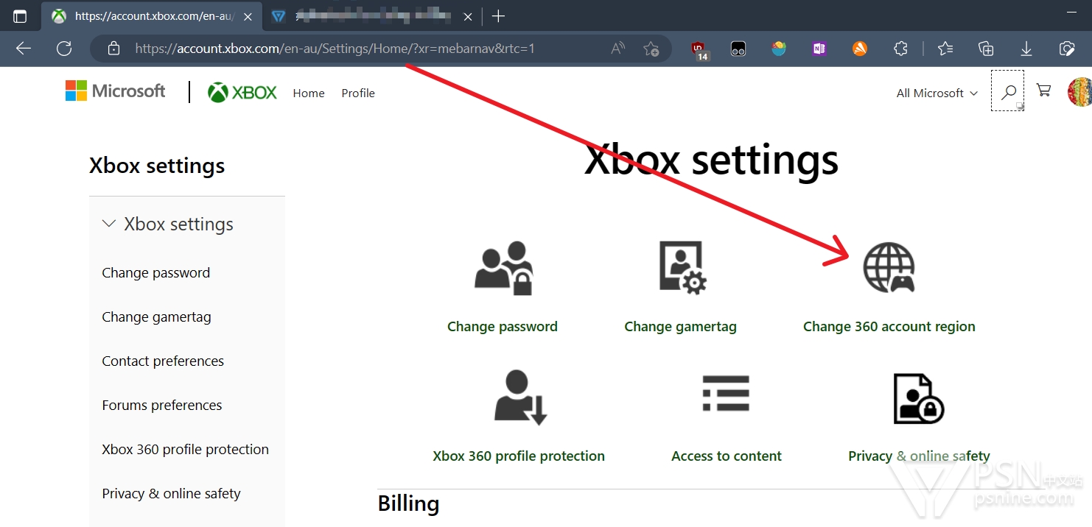Viewport: 1092px width, 527px height.
Task: Open the account profile picture
Action: pos(1080,92)
